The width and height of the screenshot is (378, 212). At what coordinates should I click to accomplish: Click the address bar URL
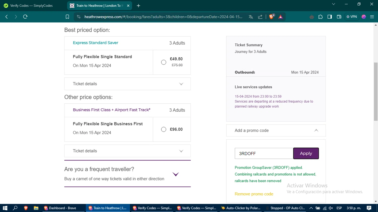pyautogui.click(x=163, y=17)
